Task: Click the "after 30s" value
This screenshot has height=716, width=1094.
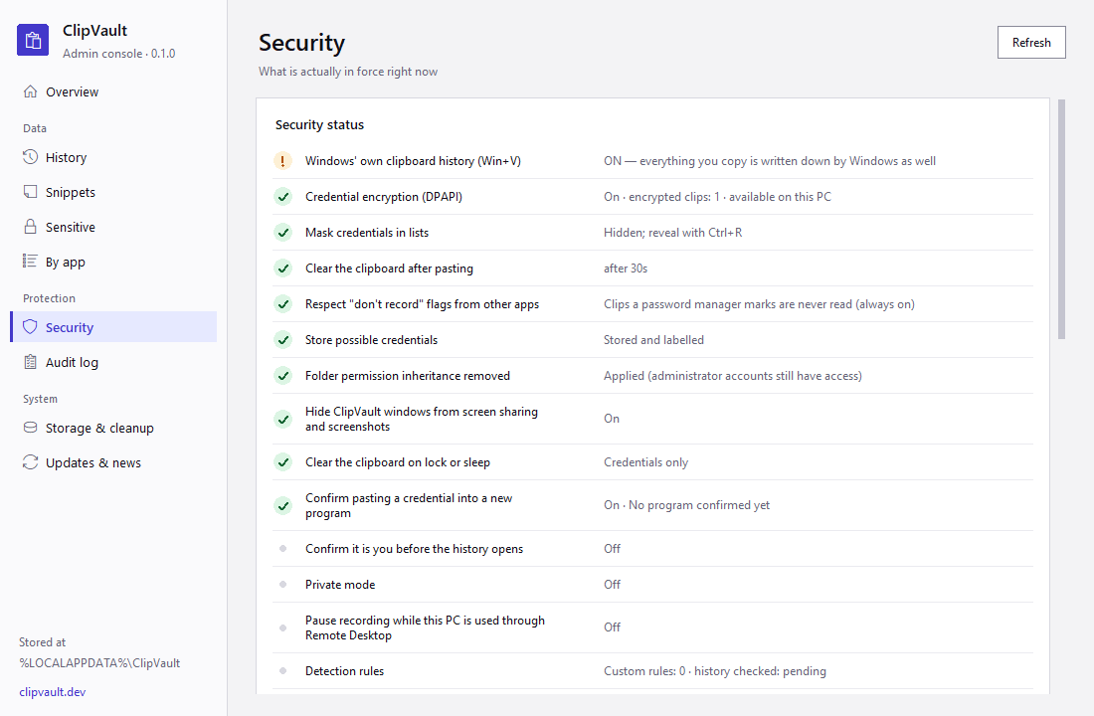Action: point(626,268)
